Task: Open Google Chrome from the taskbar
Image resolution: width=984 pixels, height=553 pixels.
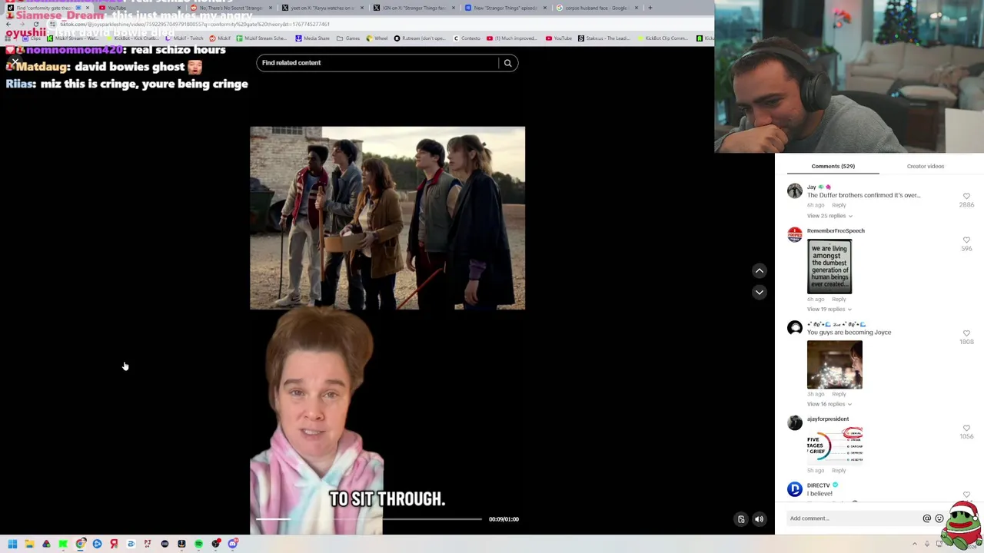Action: pyautogui.click(x=80, y=544)
